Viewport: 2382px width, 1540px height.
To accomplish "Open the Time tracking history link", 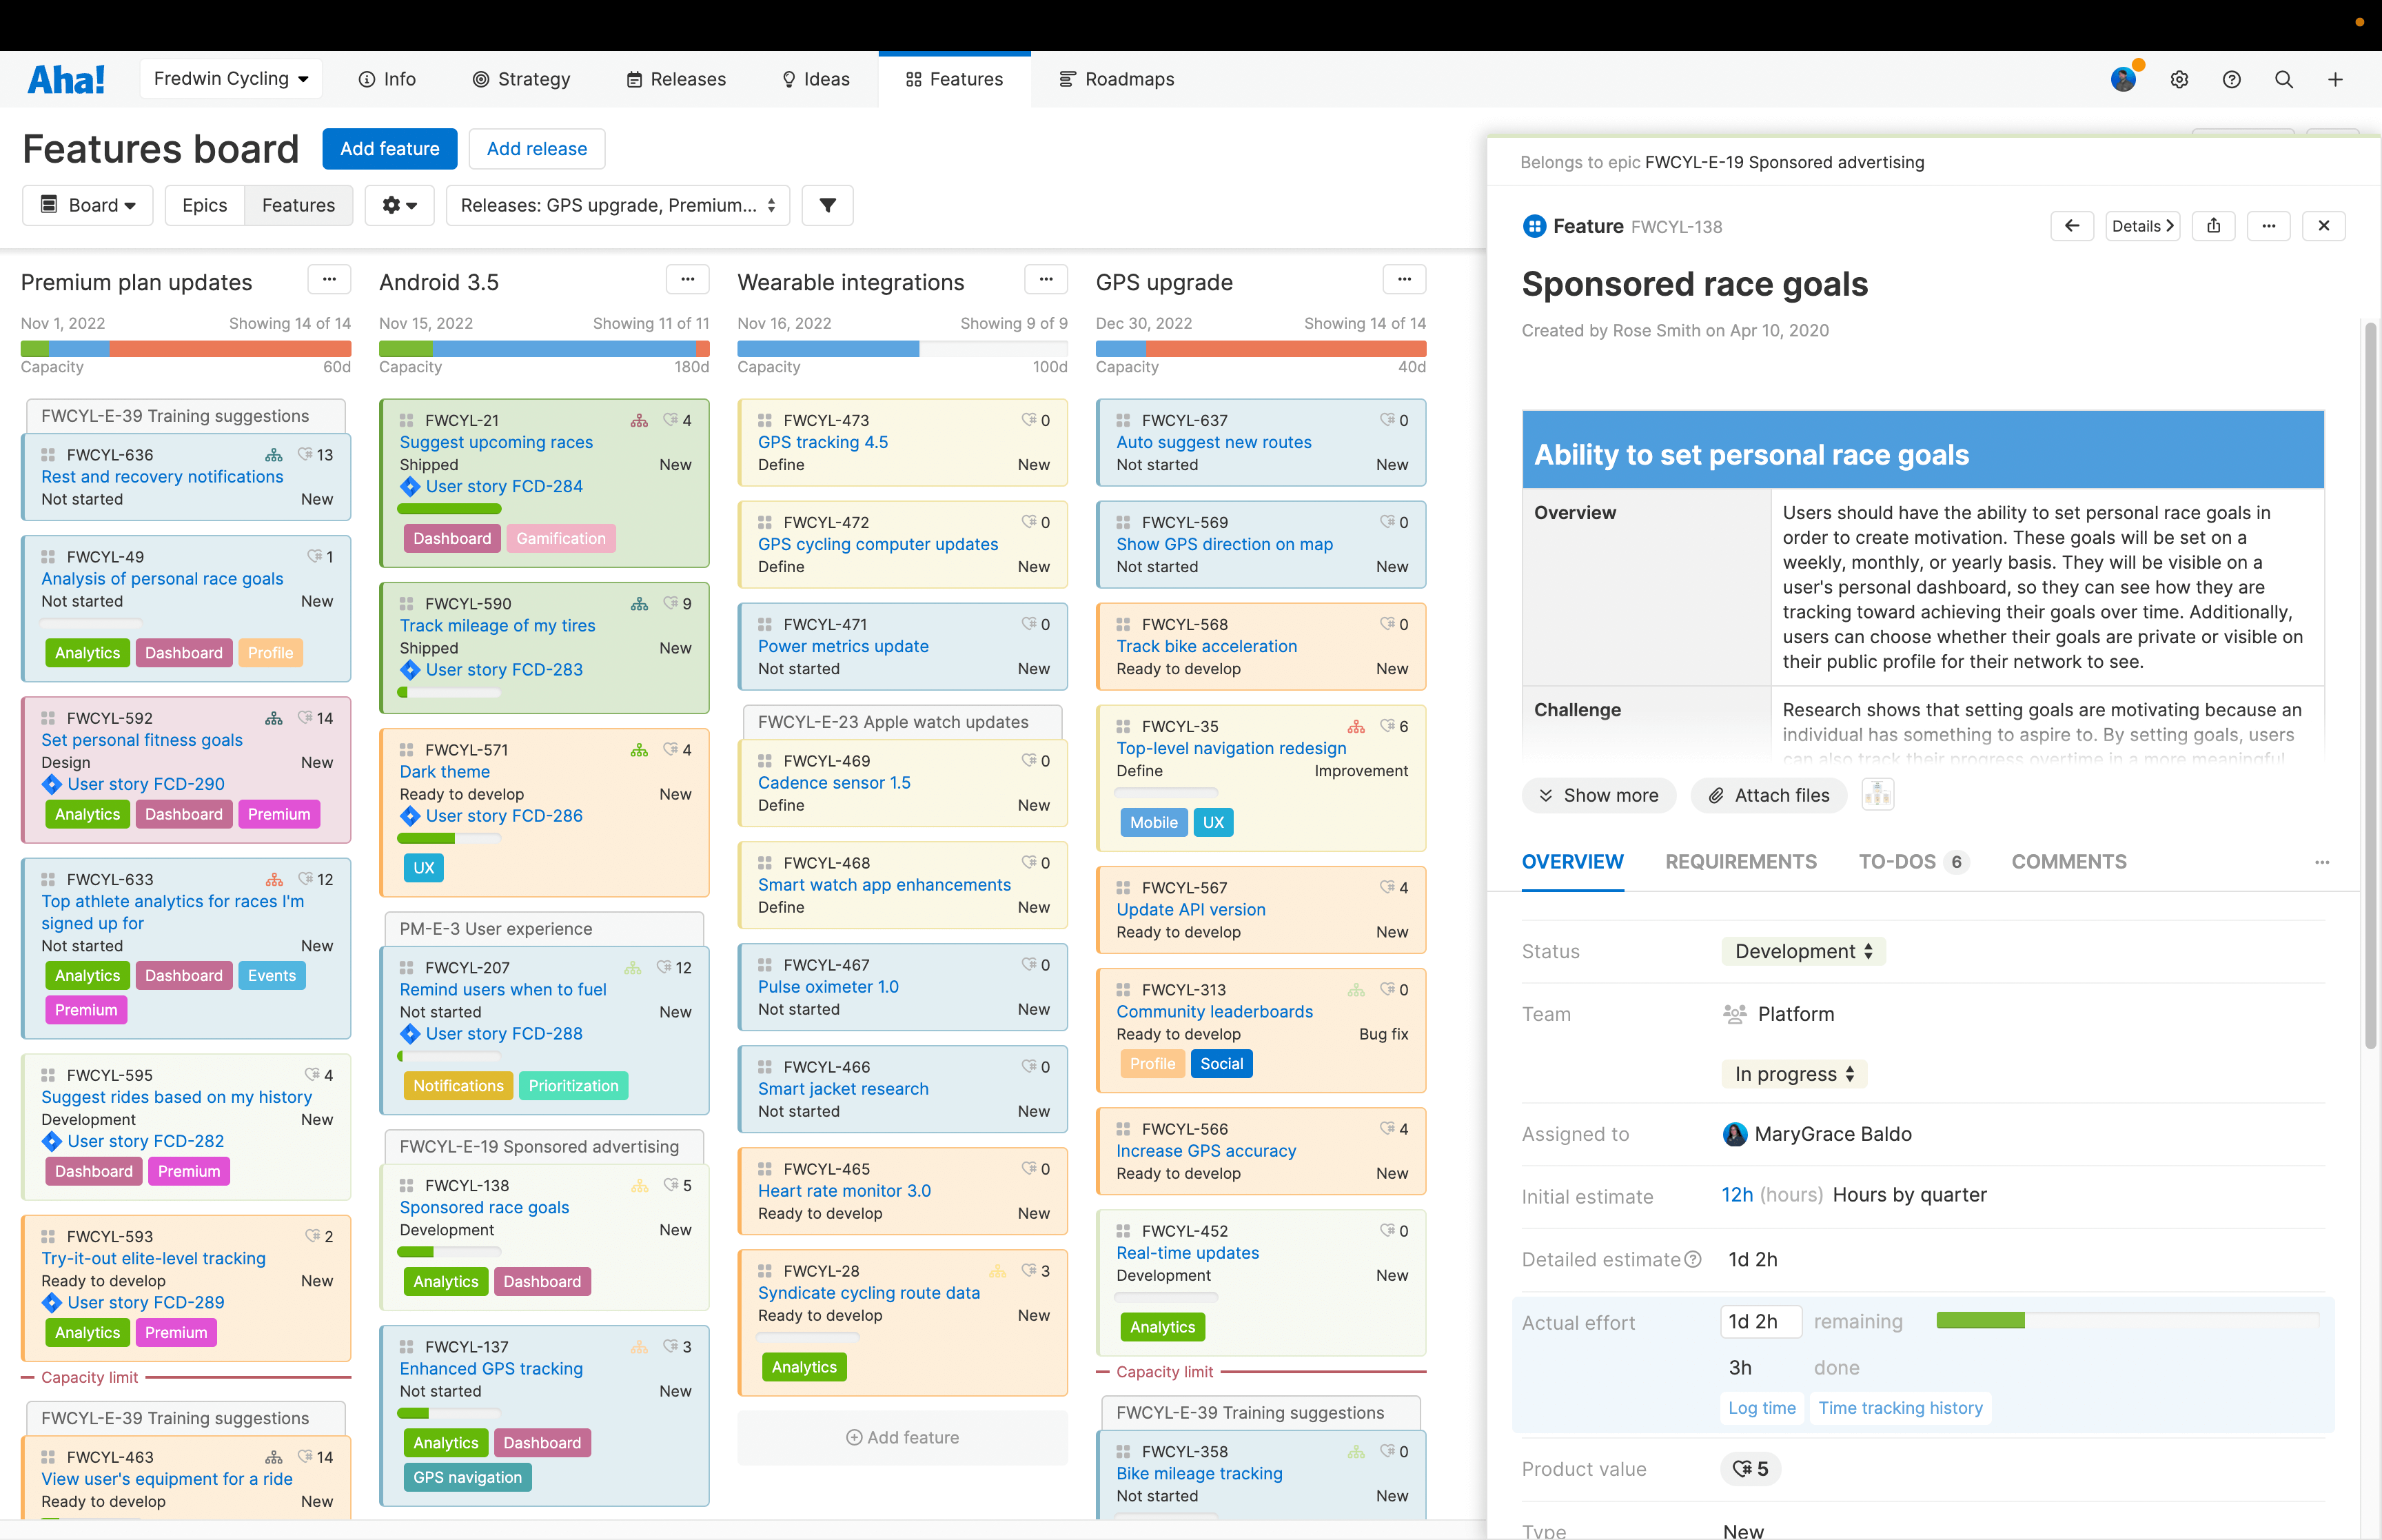I will pyautogui.click(x=1900, y=1407).
